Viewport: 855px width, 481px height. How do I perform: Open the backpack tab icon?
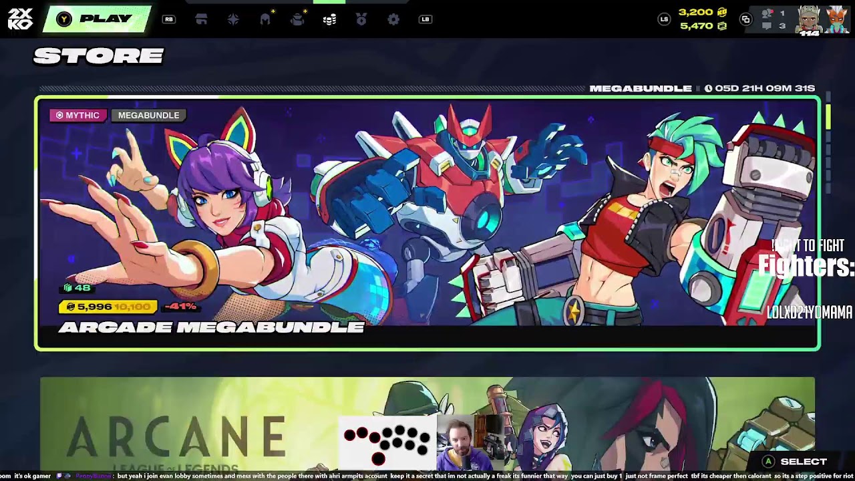pyautogui.click(x=297, y=19)
